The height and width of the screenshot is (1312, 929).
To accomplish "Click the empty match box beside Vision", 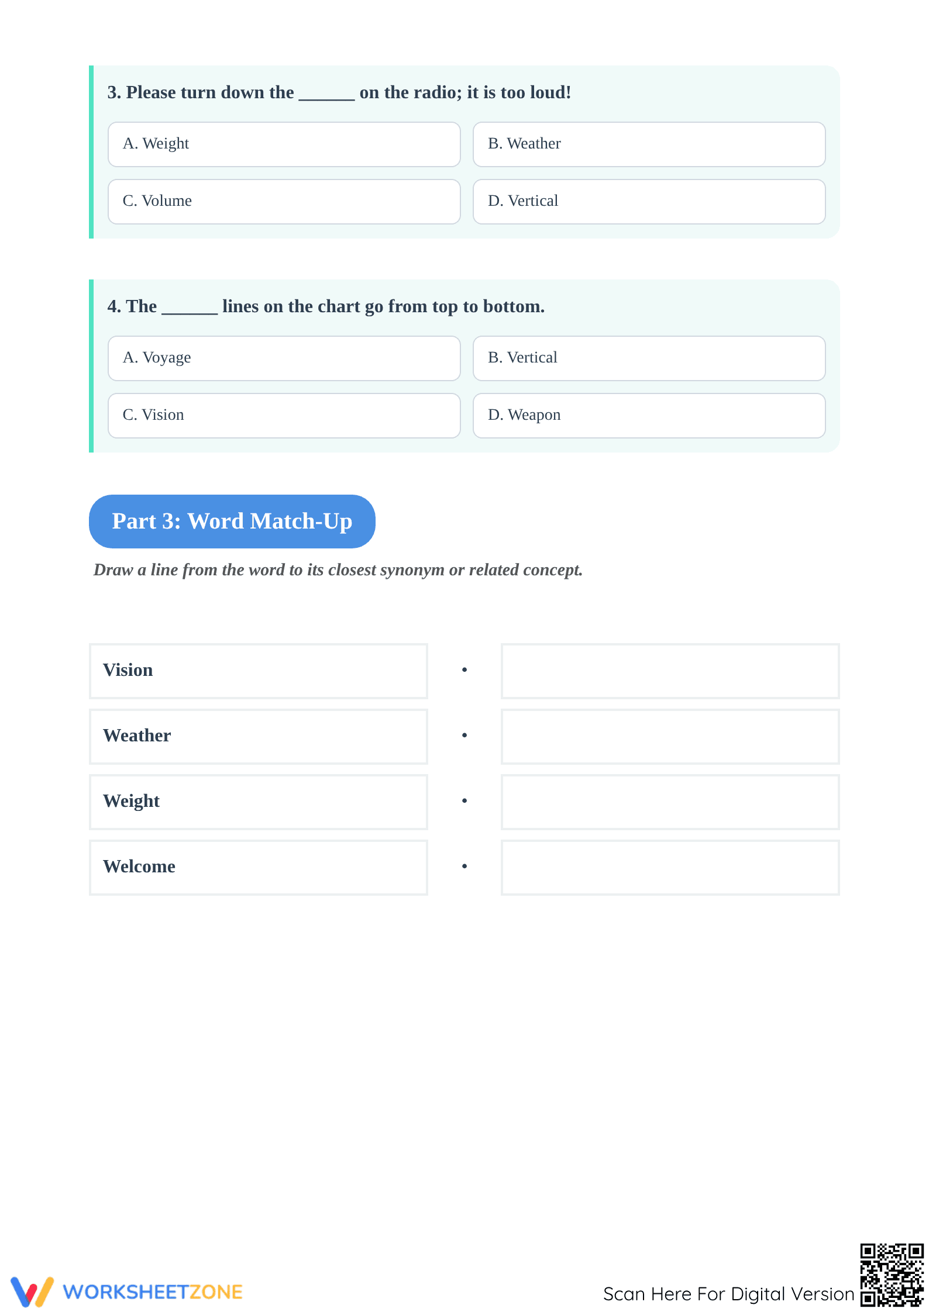I will point(670,671).
